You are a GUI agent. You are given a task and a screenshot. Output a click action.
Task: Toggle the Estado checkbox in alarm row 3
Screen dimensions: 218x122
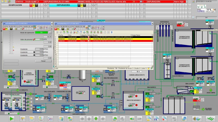[x=89, y=41]
